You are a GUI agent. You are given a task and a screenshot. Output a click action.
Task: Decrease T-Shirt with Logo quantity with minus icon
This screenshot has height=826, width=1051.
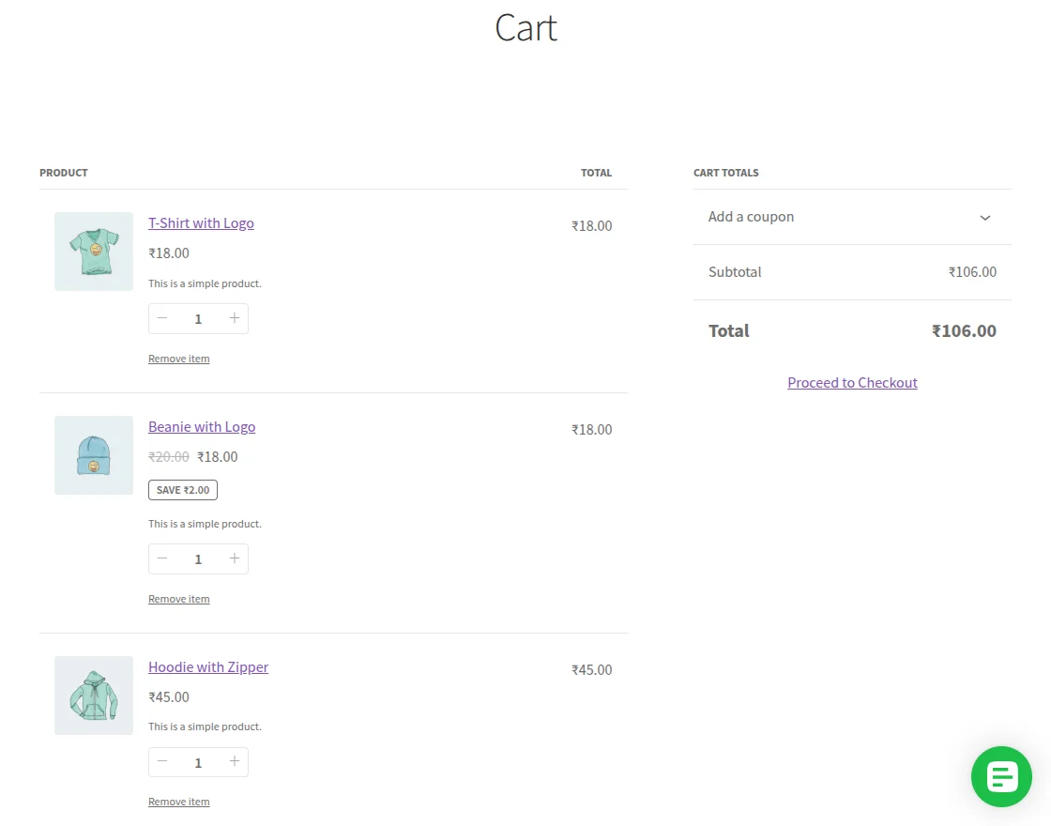pyautogui.click(x=161, y=318)
